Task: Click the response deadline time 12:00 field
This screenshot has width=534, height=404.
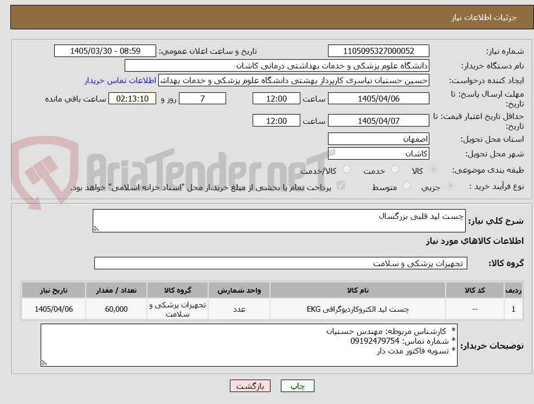Action: click(276, 99)
